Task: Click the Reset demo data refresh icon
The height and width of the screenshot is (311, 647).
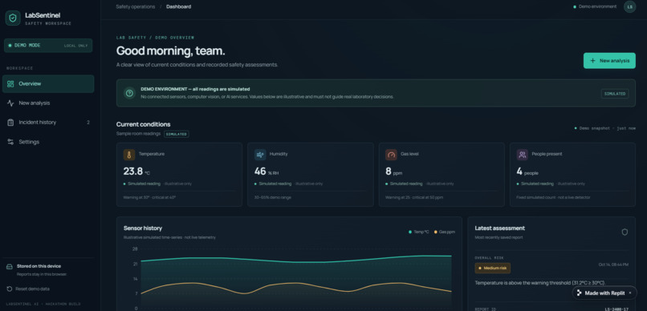Action: (10, 289)
